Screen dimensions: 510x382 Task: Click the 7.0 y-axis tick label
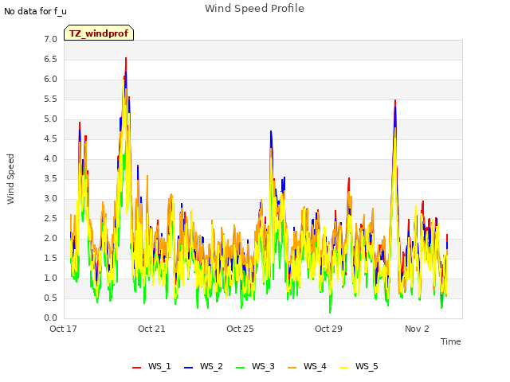tap(50, 39)
